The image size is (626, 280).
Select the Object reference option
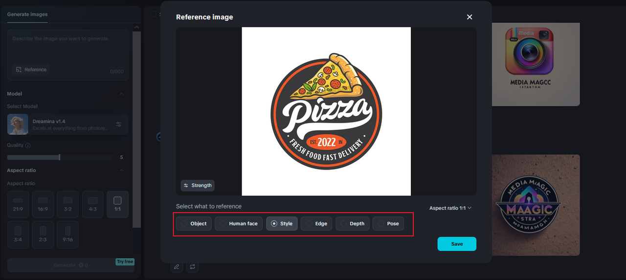[194, 223]
